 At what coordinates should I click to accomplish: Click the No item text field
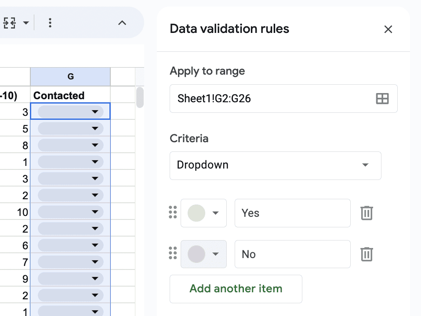(x=292, y=254)
